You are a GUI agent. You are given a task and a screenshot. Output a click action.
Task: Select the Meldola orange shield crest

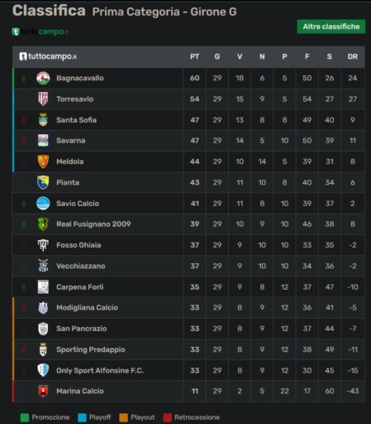(43, 161)
